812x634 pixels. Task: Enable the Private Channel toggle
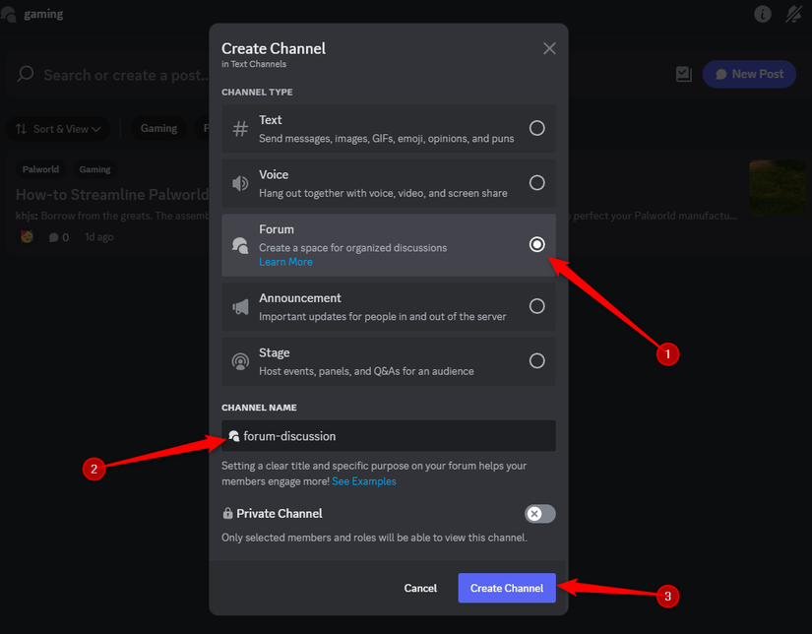click(539, 513)
